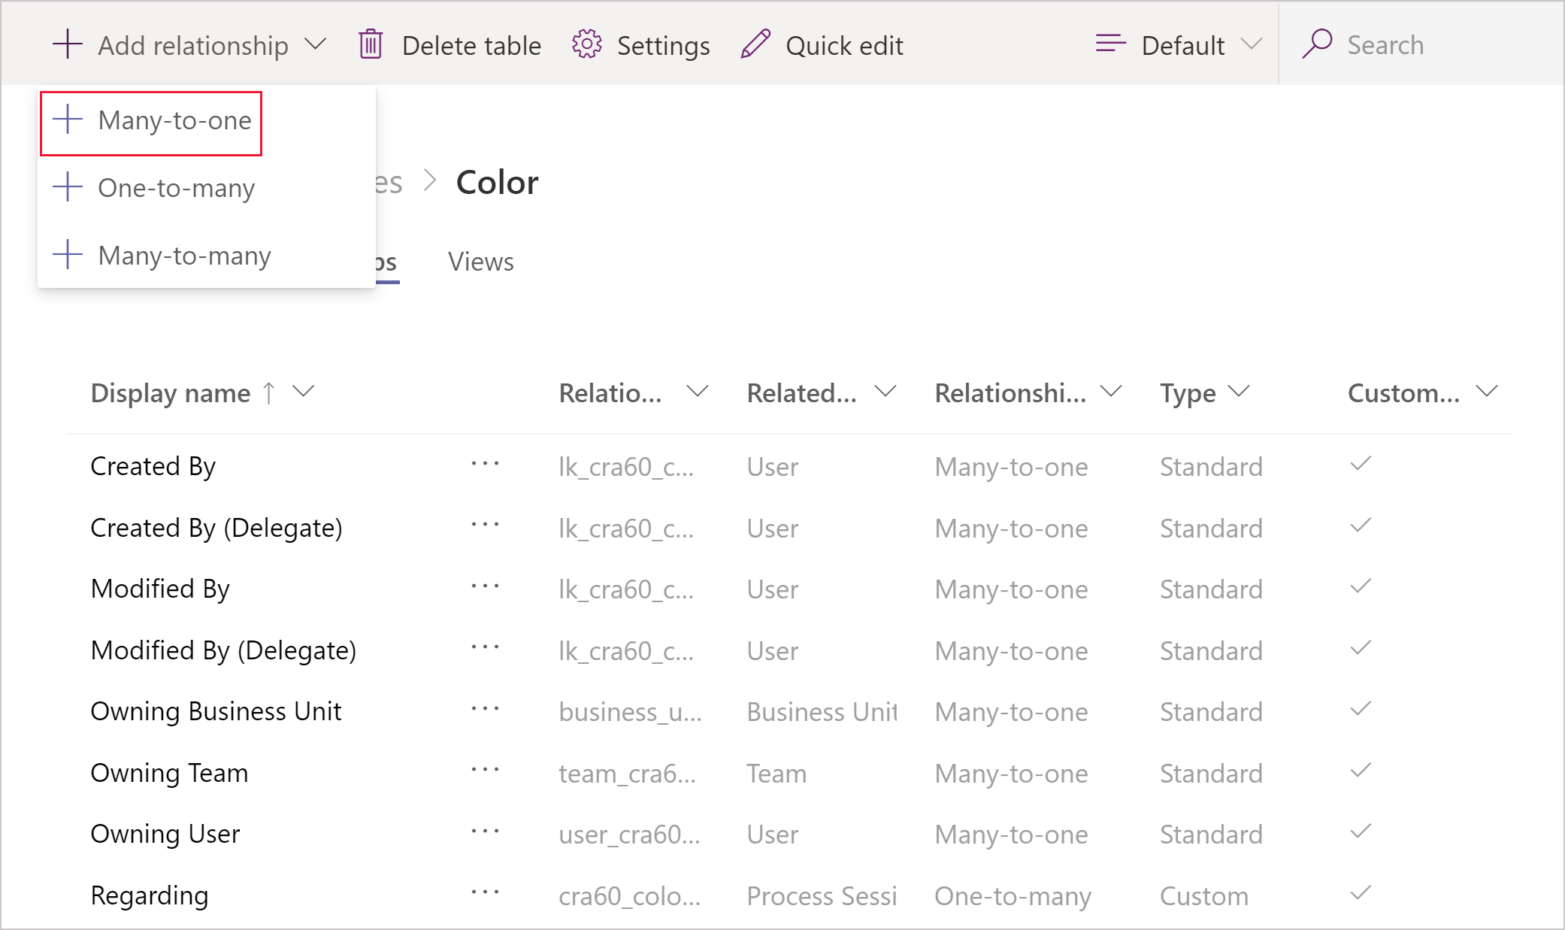Screen dimensions: 1565x930
Task: Select the One-to-many relationship option
Action: pyautogui.click(x=178, y=187)
